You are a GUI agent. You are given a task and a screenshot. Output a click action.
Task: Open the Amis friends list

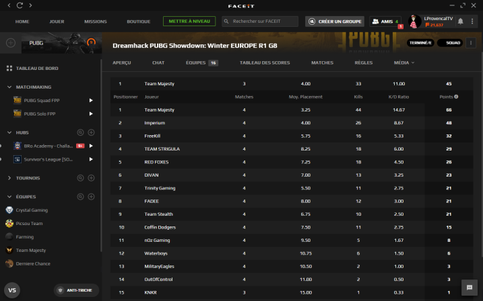pos(385,21)
